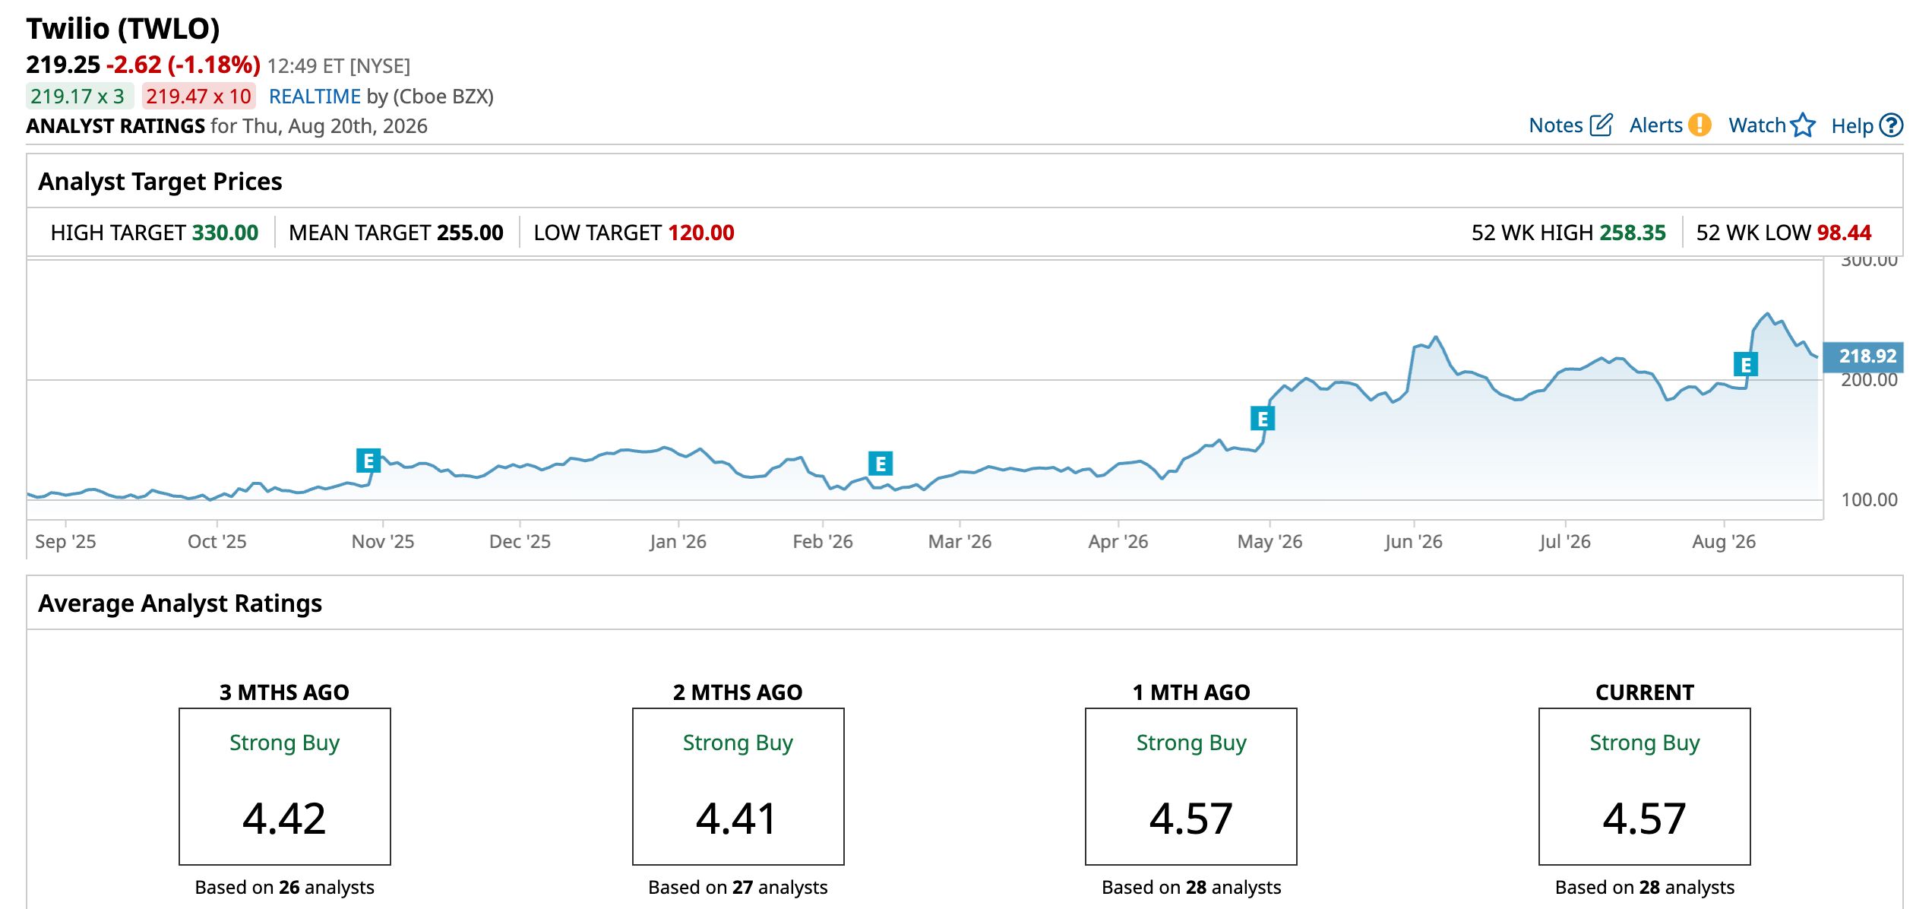Click the 2 MTHS AGO rating 4.41

point(737,819)
